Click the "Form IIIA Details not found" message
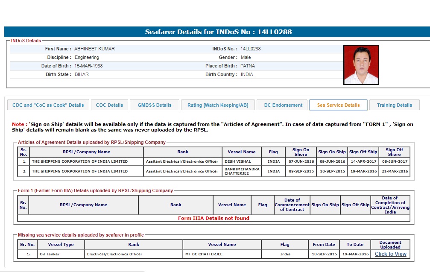Image resolution: width=430 pixels, height=272 pixels. [x=214, y=218]
